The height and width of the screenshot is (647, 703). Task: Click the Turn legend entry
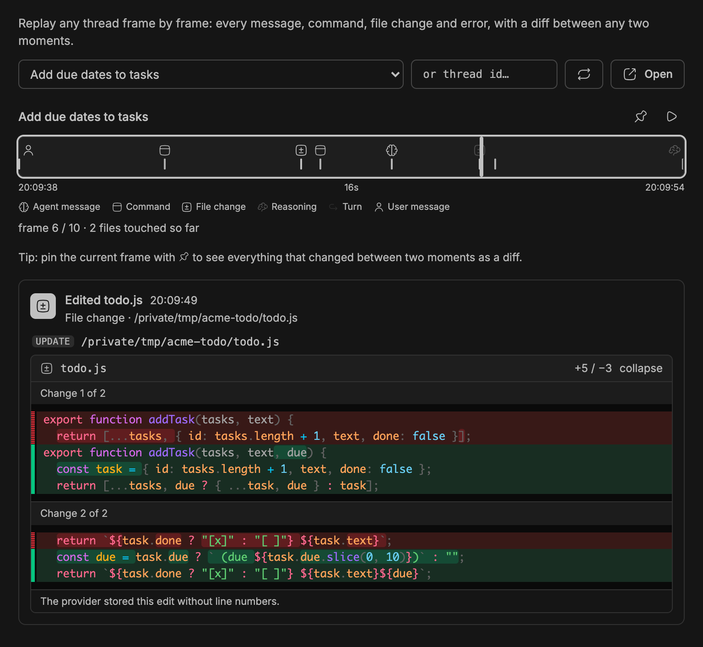346,207
